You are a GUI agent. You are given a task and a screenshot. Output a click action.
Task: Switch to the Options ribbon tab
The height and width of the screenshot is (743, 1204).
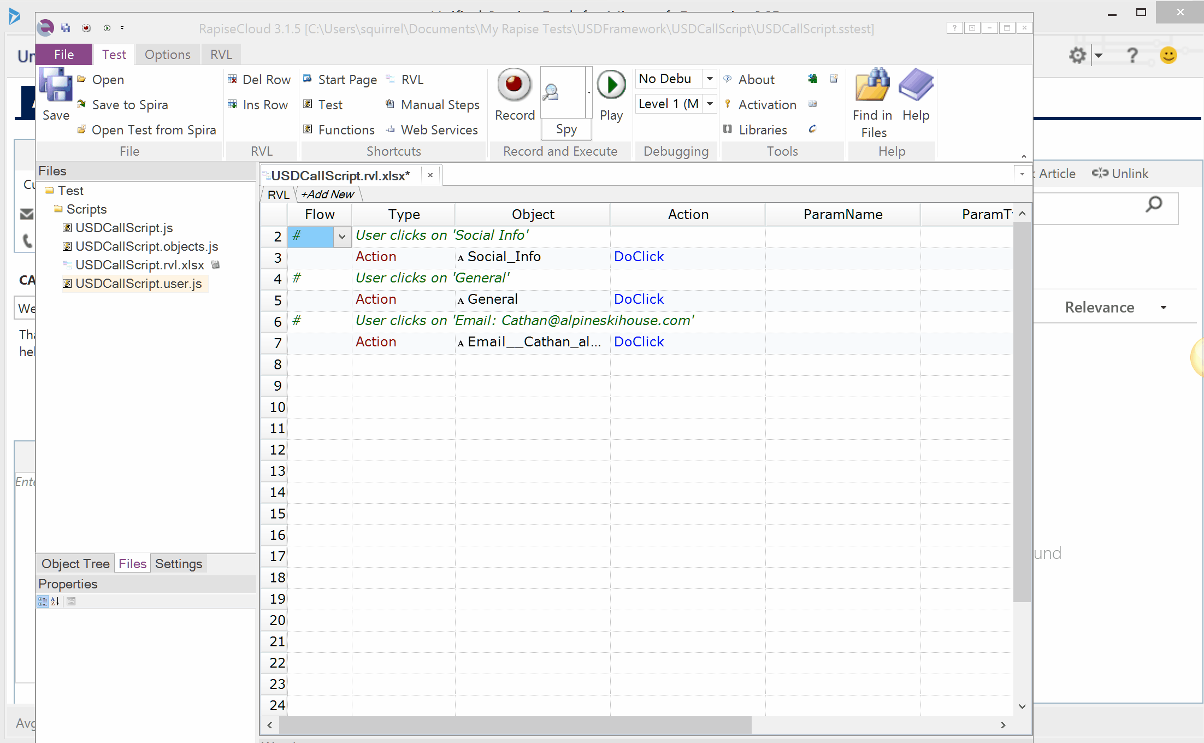(x=167, y=55)
